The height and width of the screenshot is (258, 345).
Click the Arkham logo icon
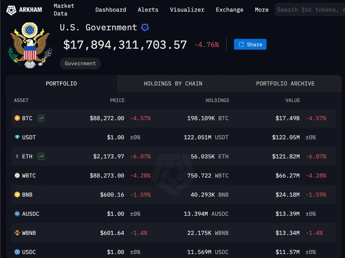[x=11, y=10]
